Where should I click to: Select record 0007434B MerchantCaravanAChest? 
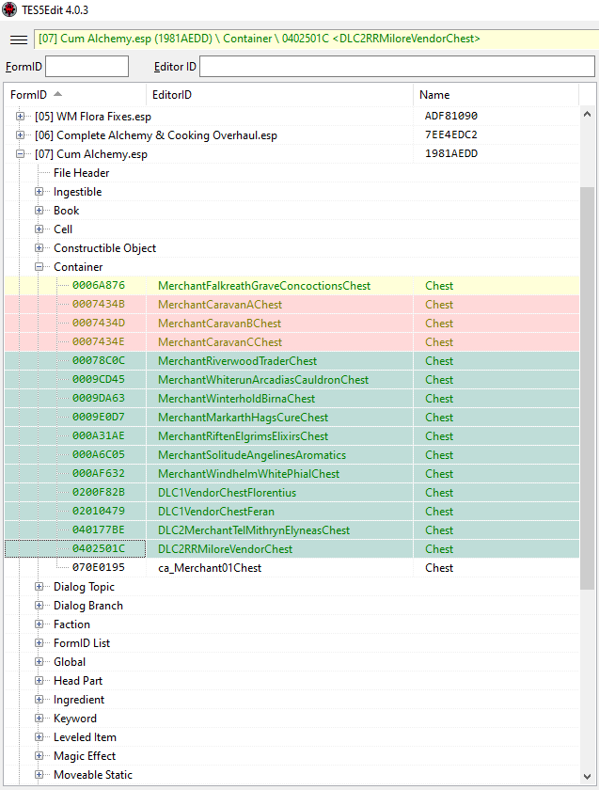click(x=292, y=305)
